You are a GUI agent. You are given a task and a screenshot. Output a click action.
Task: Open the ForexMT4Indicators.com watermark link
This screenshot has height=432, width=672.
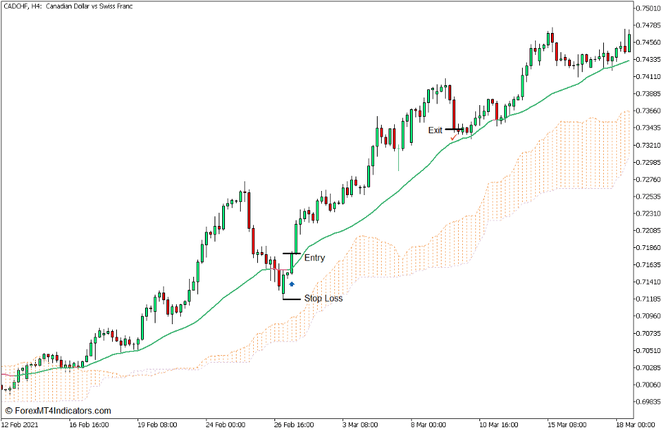58,411
